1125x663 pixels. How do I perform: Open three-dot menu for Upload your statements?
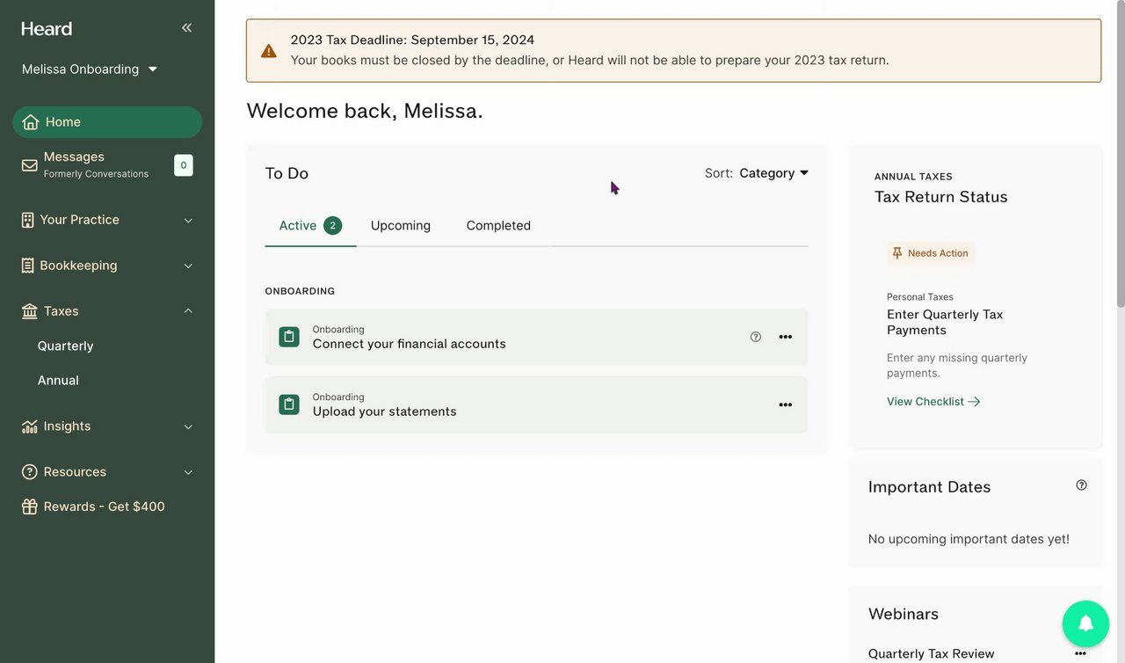tap(785, 405)
